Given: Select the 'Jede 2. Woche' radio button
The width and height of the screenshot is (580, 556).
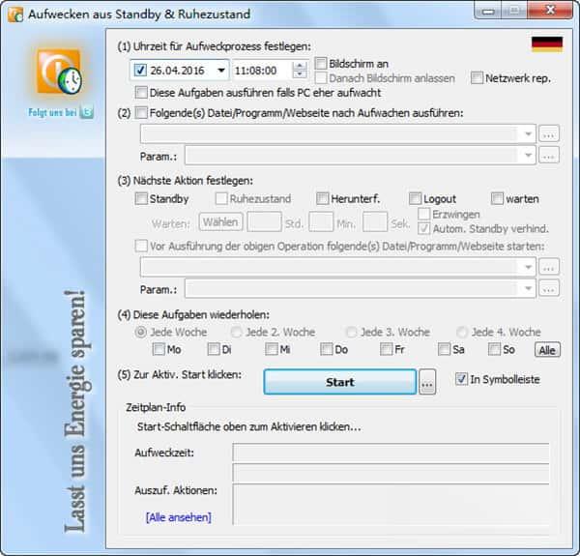Looking at the screenshot, I should [x=237, y=332].
